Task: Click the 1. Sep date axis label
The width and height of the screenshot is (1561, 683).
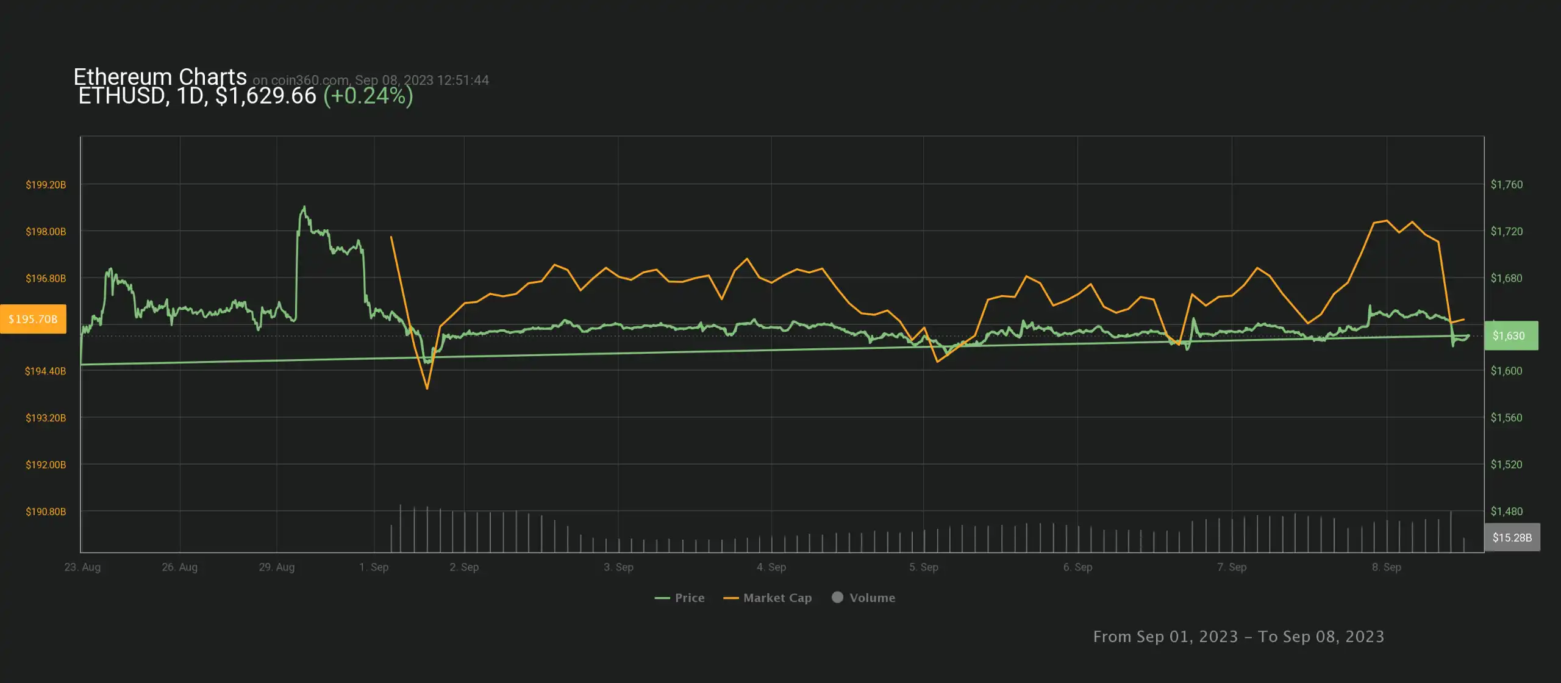Action: 373,567
